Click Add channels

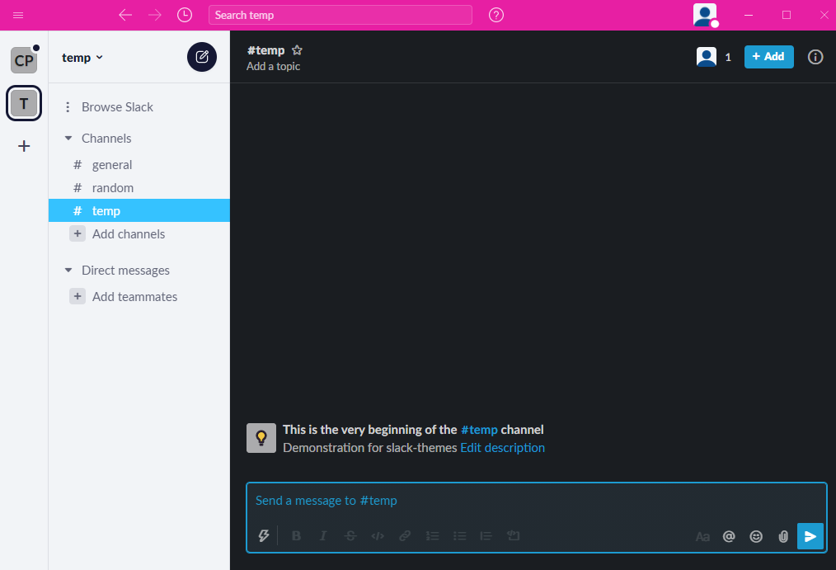129,234
